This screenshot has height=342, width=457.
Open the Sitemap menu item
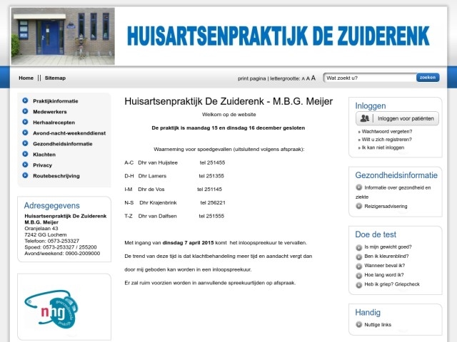tap(55, 78)
